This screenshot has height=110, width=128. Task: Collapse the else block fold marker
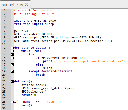point(12,64)
